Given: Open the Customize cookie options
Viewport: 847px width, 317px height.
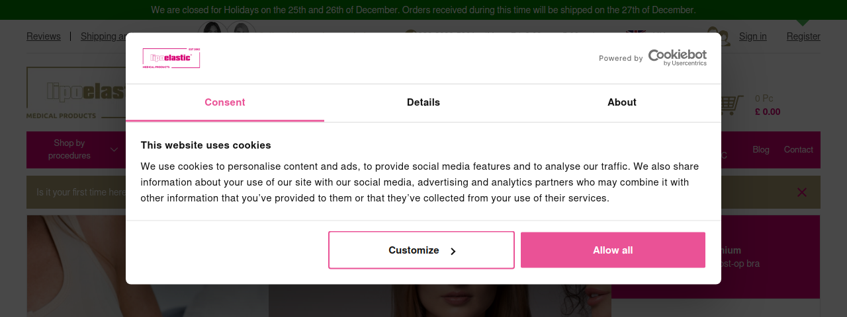Looking at the screenshot, I should pyautogui.click(x=422, y=250).
